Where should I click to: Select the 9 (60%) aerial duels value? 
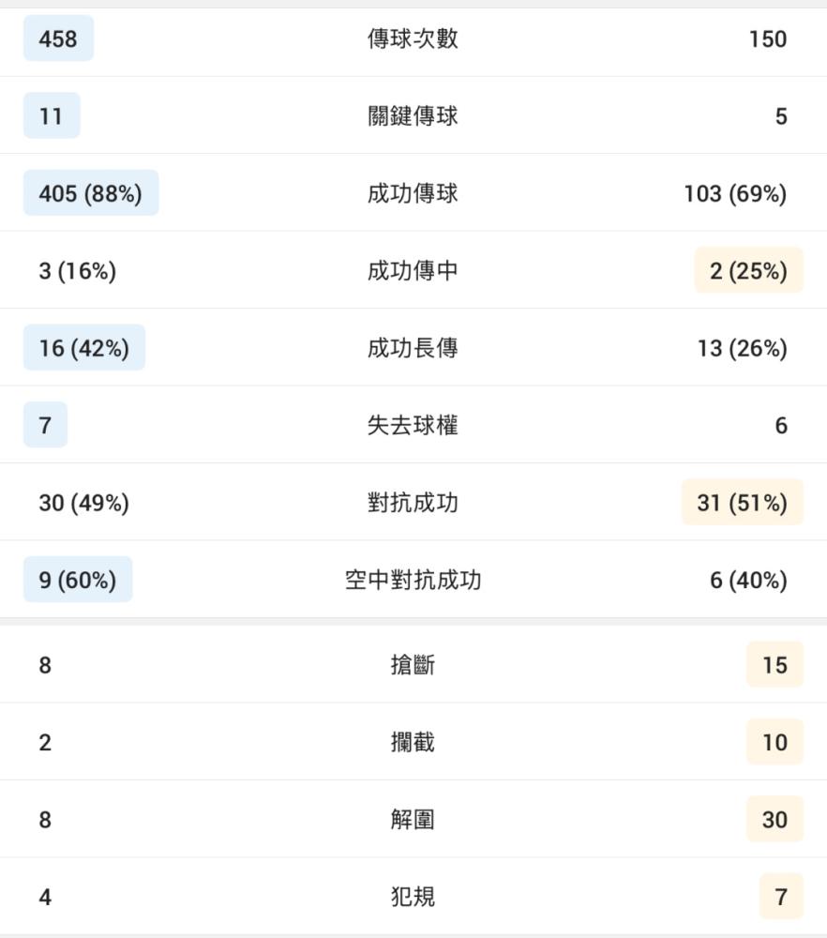[78, 579]
